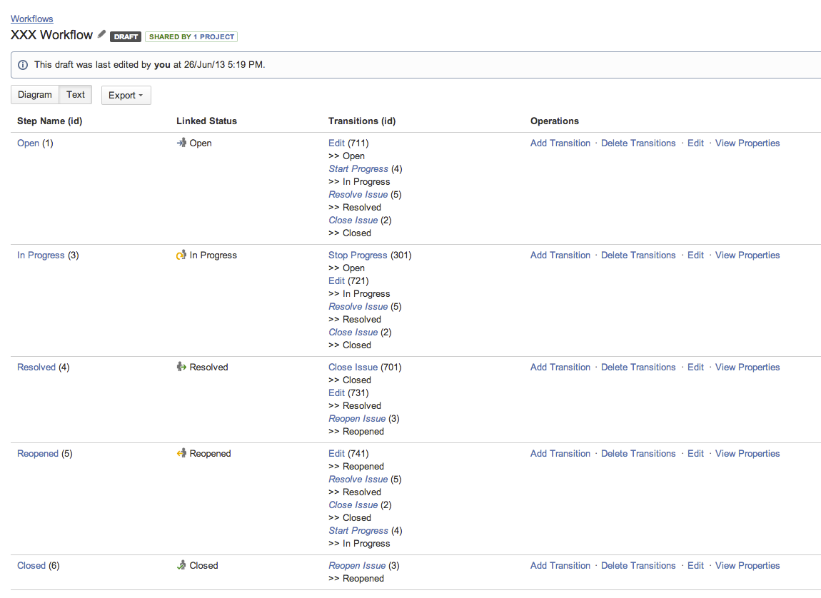Click the Reopened status icon
The height and width of the screenshot is (598, 821).
click(x=181, y=453)
